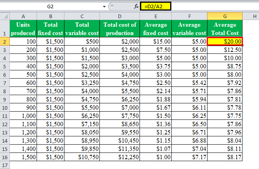Select cell showing $8.17
Viewport: 259px width, 169px height.
pos(225,157)
